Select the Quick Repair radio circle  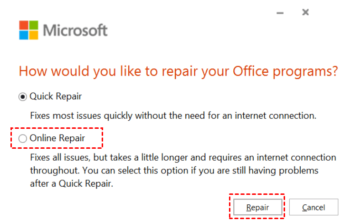pos(22,97)
